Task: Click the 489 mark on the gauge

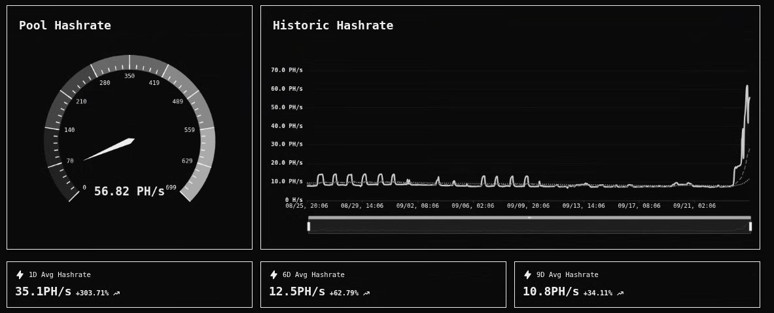Action: [178, 101]
